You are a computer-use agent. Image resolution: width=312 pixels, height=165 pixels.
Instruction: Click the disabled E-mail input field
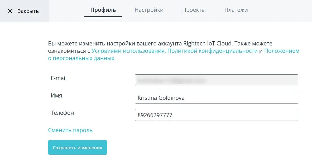[x=216, y=80]
